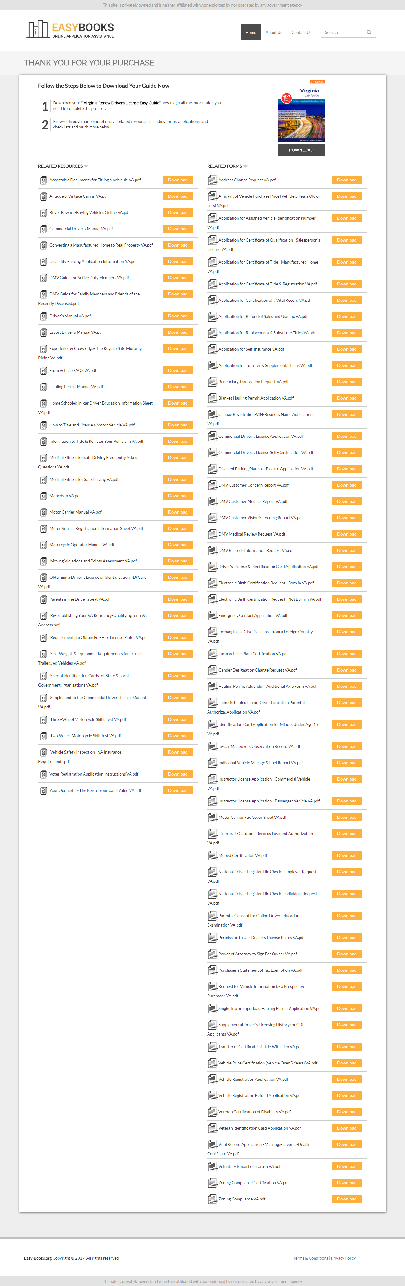
Task: Click form icon beside Emergency Contact Application
Action: coord(212,615)
